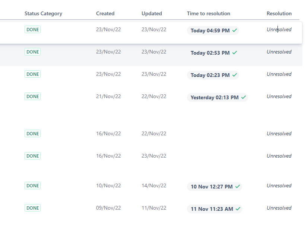
Task: Sort by Updated column header
Action: [x=152, y=13]
